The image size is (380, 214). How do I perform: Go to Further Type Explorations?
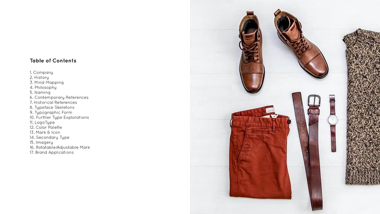pos(59,117)
